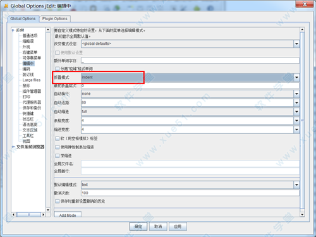Open the 快捷键 settings page

coord(28,113)
